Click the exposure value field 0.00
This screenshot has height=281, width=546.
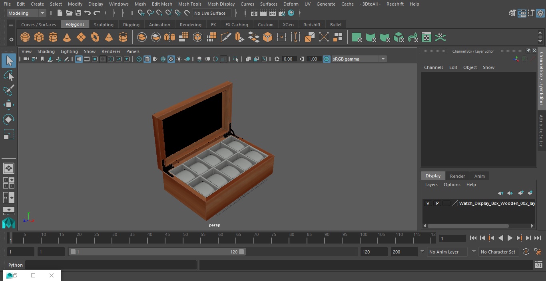tap(289, 59)
